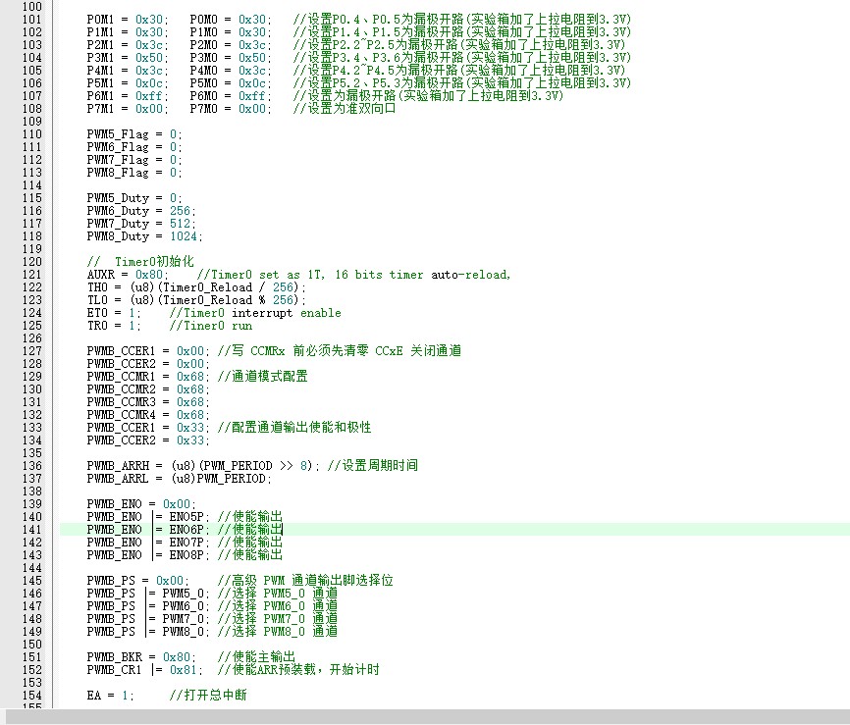Click on P0M1 = 0x30 assignment
This screenshot has width=850, height=725.
(128, 20)
